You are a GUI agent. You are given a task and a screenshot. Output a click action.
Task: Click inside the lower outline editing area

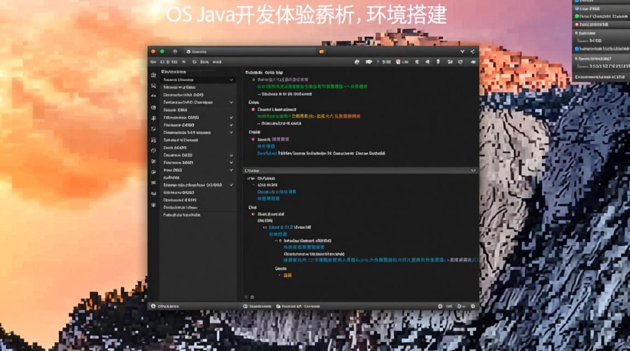tap(328, 234)
